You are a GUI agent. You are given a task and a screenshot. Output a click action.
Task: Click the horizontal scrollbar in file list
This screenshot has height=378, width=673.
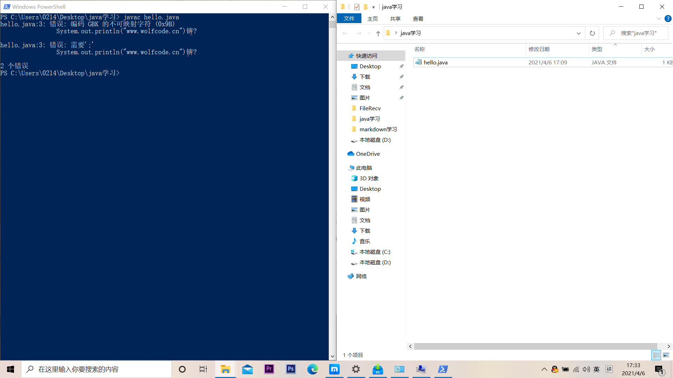[x=535, y=346]
